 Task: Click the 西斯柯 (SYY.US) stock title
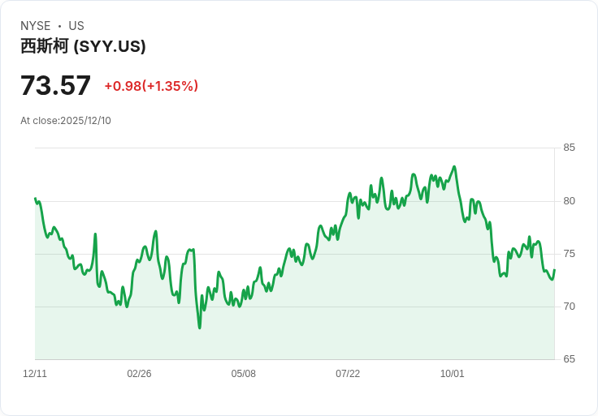[x=83, y=46]
